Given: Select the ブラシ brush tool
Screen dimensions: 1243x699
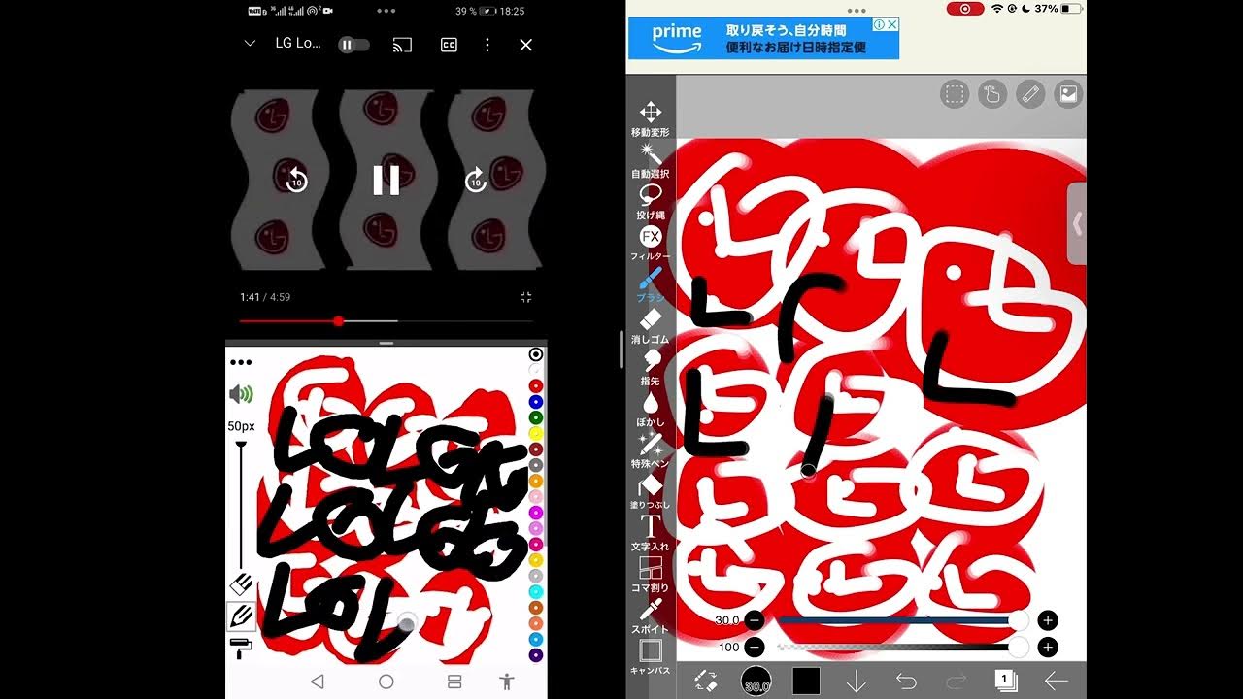Looking at the screenshot, I should (650, 284).
